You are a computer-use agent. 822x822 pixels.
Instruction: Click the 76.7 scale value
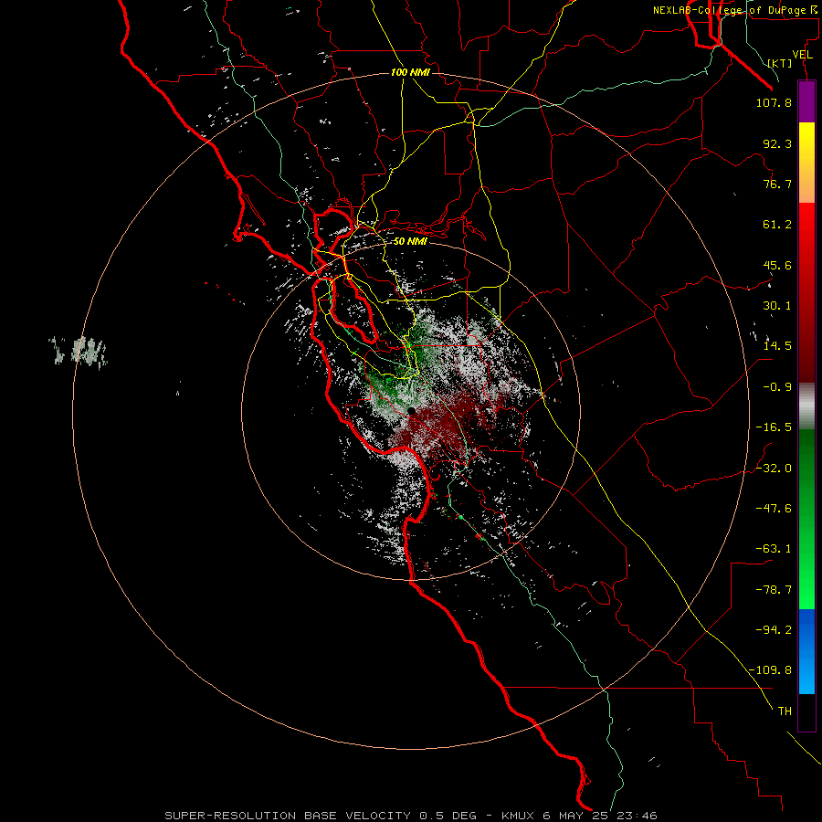pos(777,184)
